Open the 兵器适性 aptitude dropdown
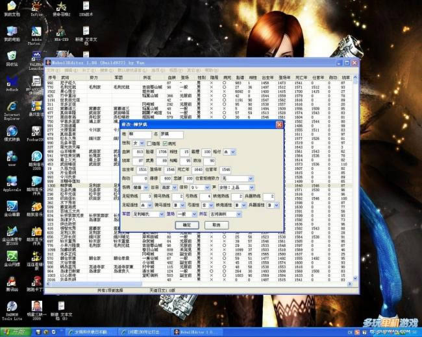The height and width of the screenshot is (337, 422). (x=273, y=205)
